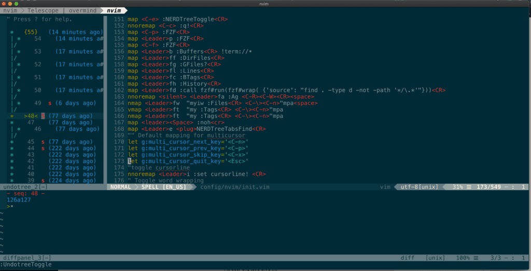Screen dimensions: 531x271
Task: Select undo state 45 in undotree
Action: click(31, 142)
